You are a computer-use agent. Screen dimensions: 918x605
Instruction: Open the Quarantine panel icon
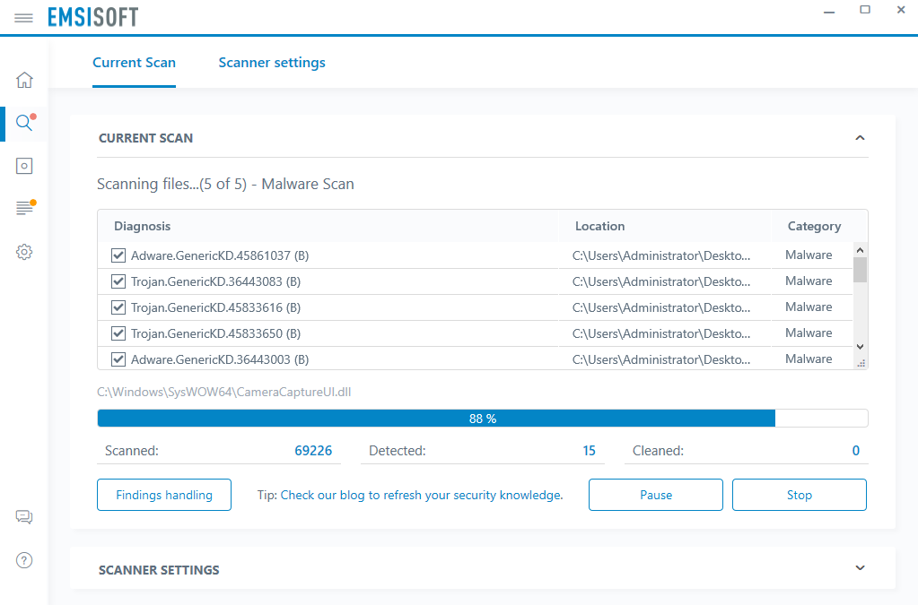[24, 165]
